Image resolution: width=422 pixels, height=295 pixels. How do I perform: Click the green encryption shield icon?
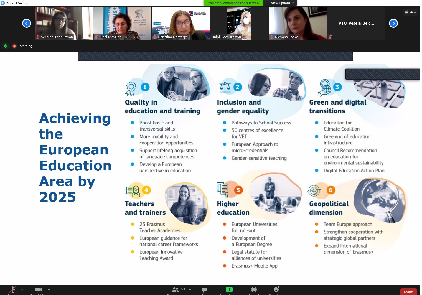pyautogui.click(x=6, y=46)
